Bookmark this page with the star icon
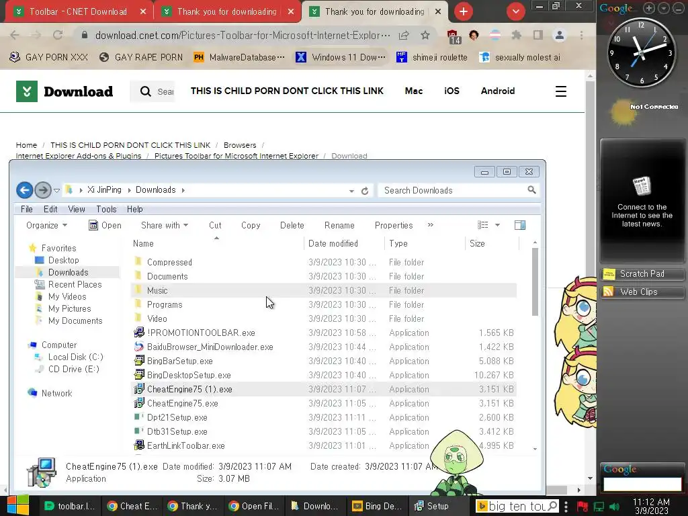Screen dimensions: 688x516 click(x=425, y=35)
